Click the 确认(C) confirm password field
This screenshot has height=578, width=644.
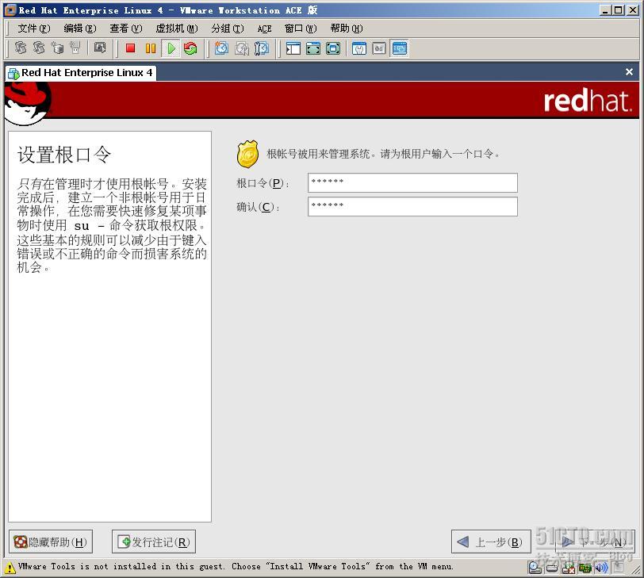412,206
